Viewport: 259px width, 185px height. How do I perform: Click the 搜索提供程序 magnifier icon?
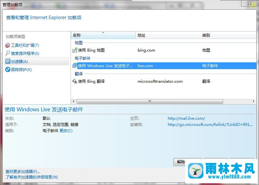(8, 53)
